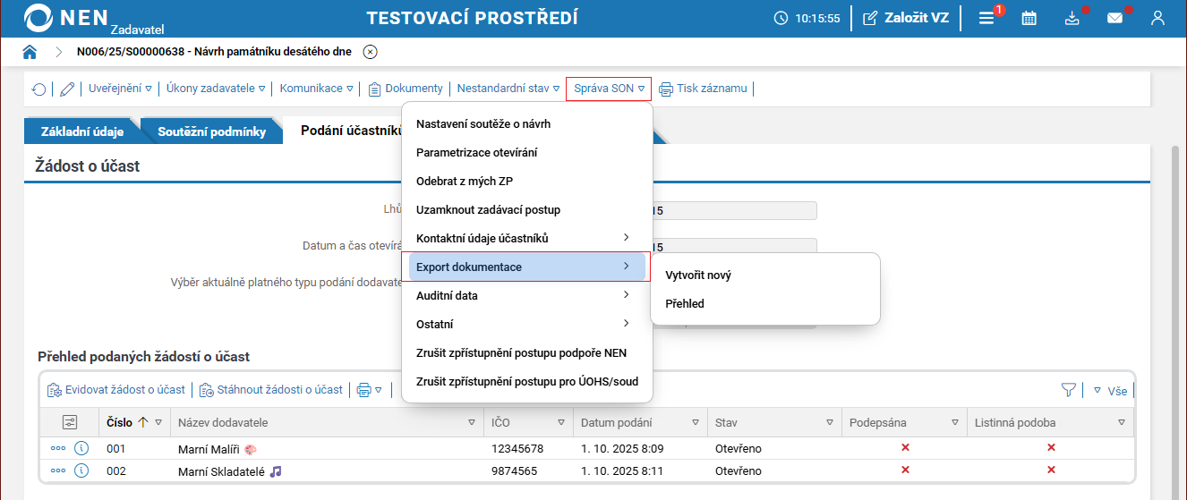This screenshot has width=1187, height=500.
Task: Open filter arrow for Datum podání
Action: click(x=696, y=422)
